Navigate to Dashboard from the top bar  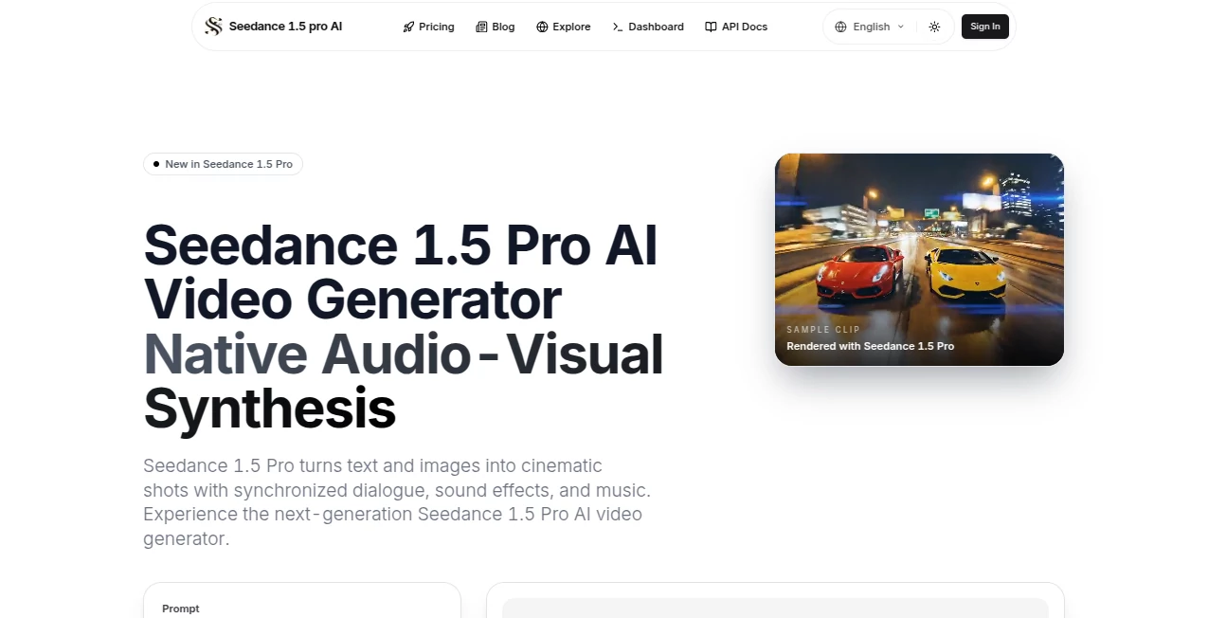tap(656, 27)
